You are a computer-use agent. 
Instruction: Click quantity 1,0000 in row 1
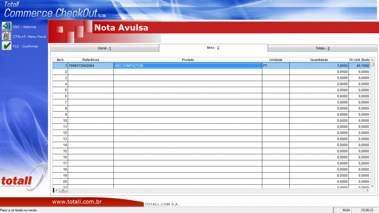pyautogui.click(x=319, y=66)
